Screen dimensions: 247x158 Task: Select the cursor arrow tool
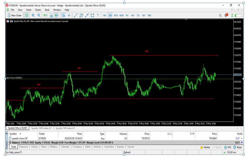click(x=63, y=15)
